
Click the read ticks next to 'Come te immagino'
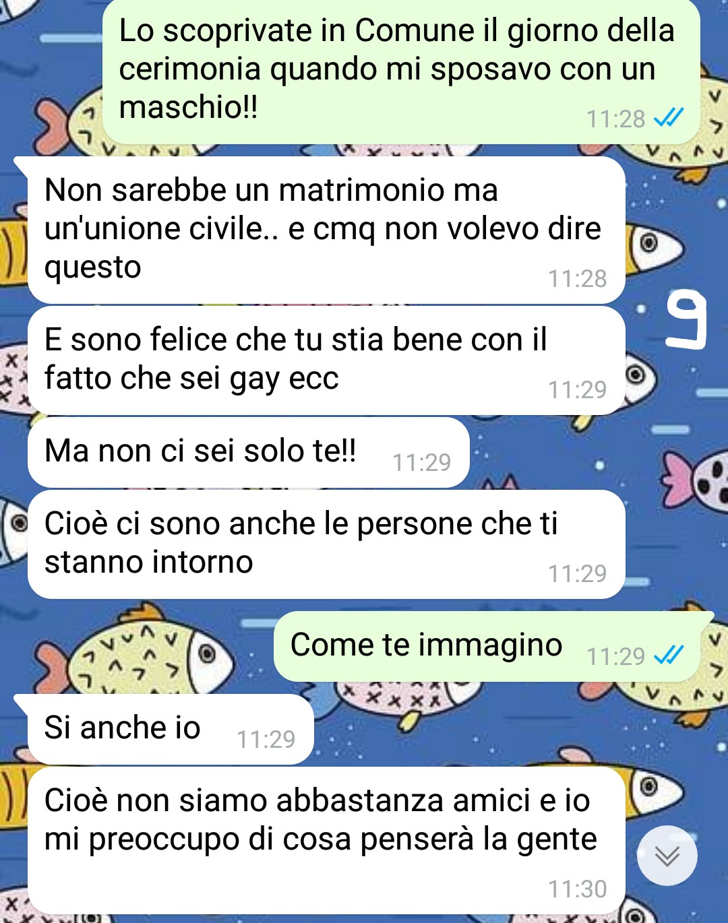point(669,655)
